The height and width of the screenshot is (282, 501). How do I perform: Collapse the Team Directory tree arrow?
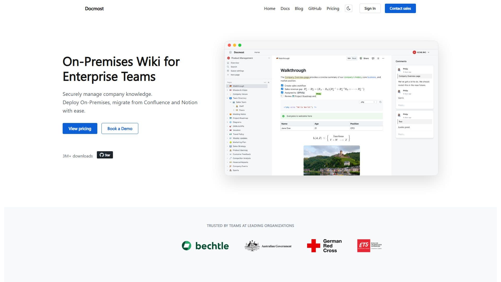(227, 98)
